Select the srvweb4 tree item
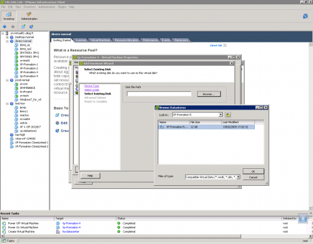 tap(25, 119)
